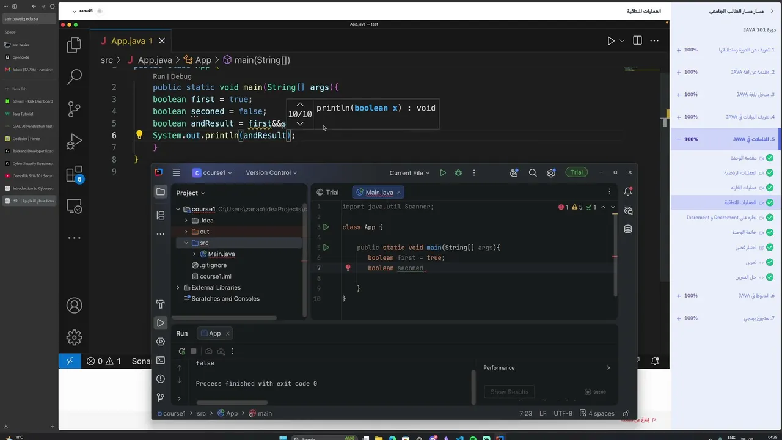Close the App.java tab in VS Code
782x440 pixels.
[x=162, y=41]
